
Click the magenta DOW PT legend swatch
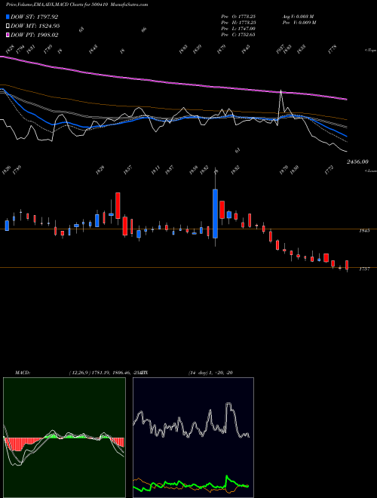tap(8, 35)
